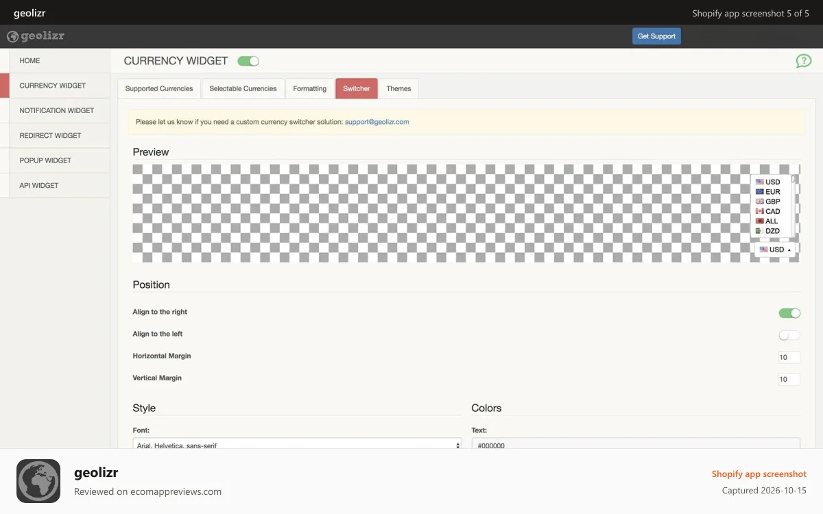The height and width of the screenshot is (514, 823).
Task: Go to HOME in the sidebar
Action: pyautogui.click(x=59, y=61)
